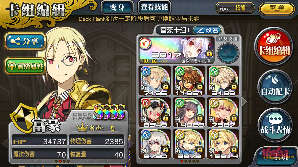Open the red 卡组编辑 round icon
Image resolution: width=298 pixels, height=167 pixels.
(x=274, y=46)
